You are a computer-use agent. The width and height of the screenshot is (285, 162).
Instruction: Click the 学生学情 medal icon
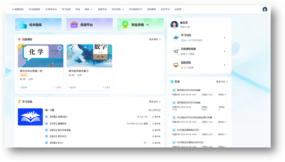pos(125,25)
